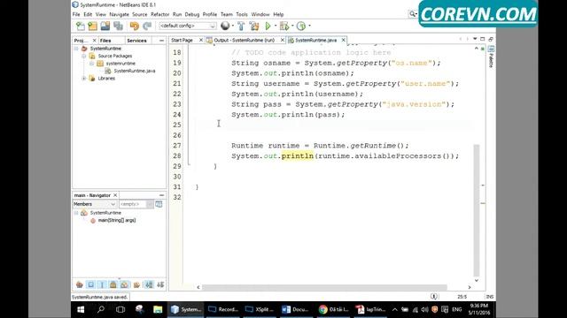This screenshot has height=318, width=567.
Task: Toggle Sort by Source in Navigator
Action: point(160,284)
